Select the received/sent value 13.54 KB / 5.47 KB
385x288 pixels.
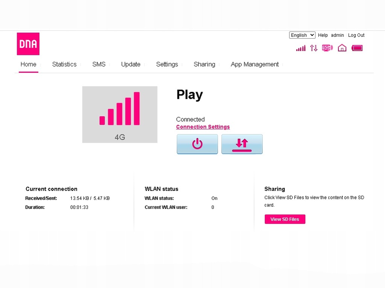[x=90, y=198]
